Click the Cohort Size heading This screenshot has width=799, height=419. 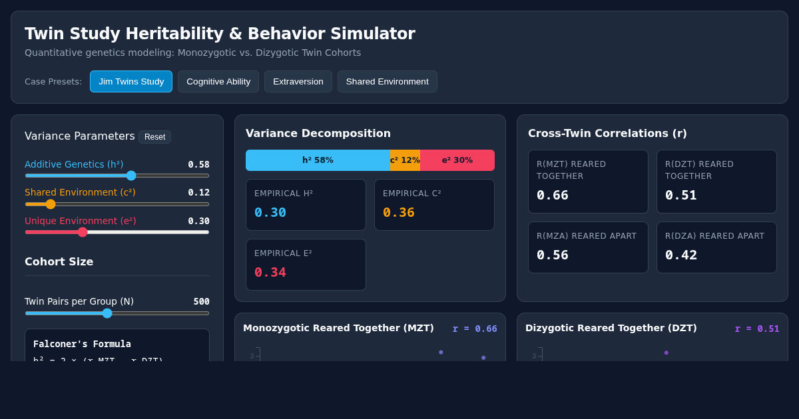[x=59, y=261]
